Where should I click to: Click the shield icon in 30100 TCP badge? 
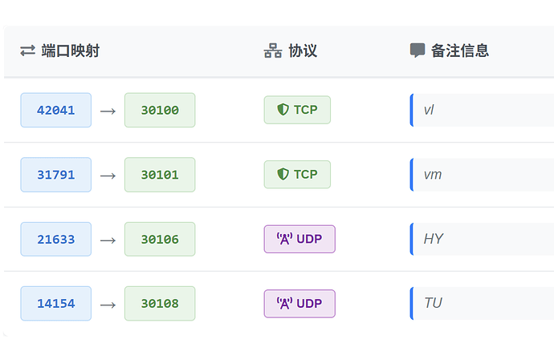point(283,110)
